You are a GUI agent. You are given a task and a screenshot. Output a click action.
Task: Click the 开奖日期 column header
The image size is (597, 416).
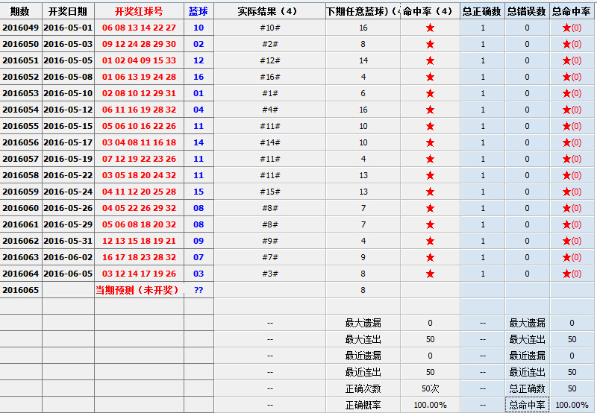click(68, 11)
